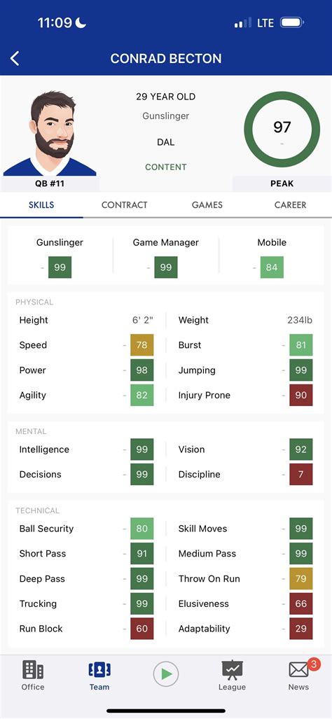Tap the Mobile 84 rating box

272,267
